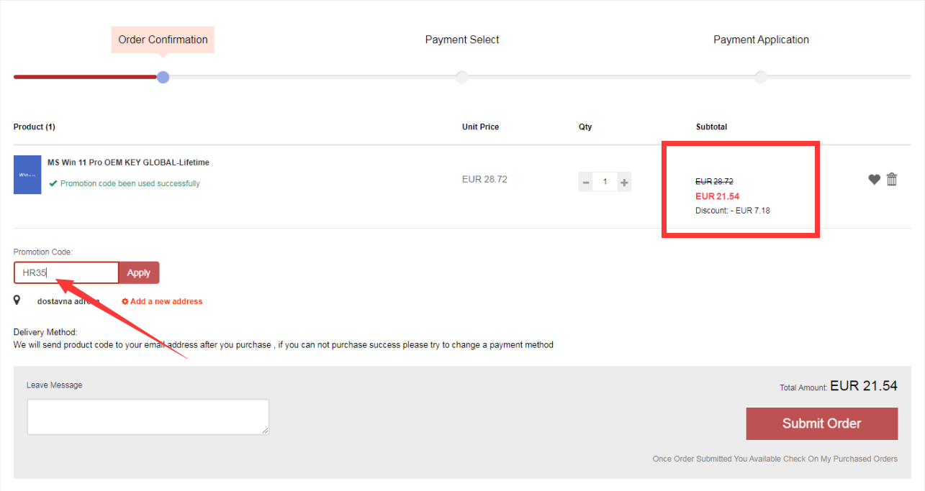Click the Leave Message text area
This screenshot has width=925, height=491.
coord(148,417)
